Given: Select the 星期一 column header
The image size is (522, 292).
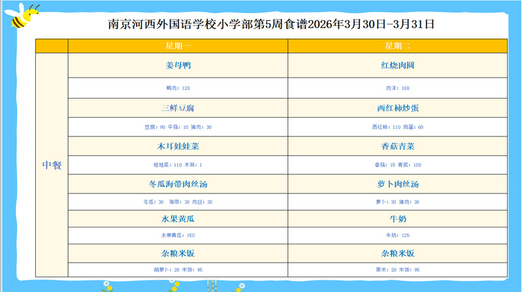Looking at the screenshot, I should coord(178,46).
